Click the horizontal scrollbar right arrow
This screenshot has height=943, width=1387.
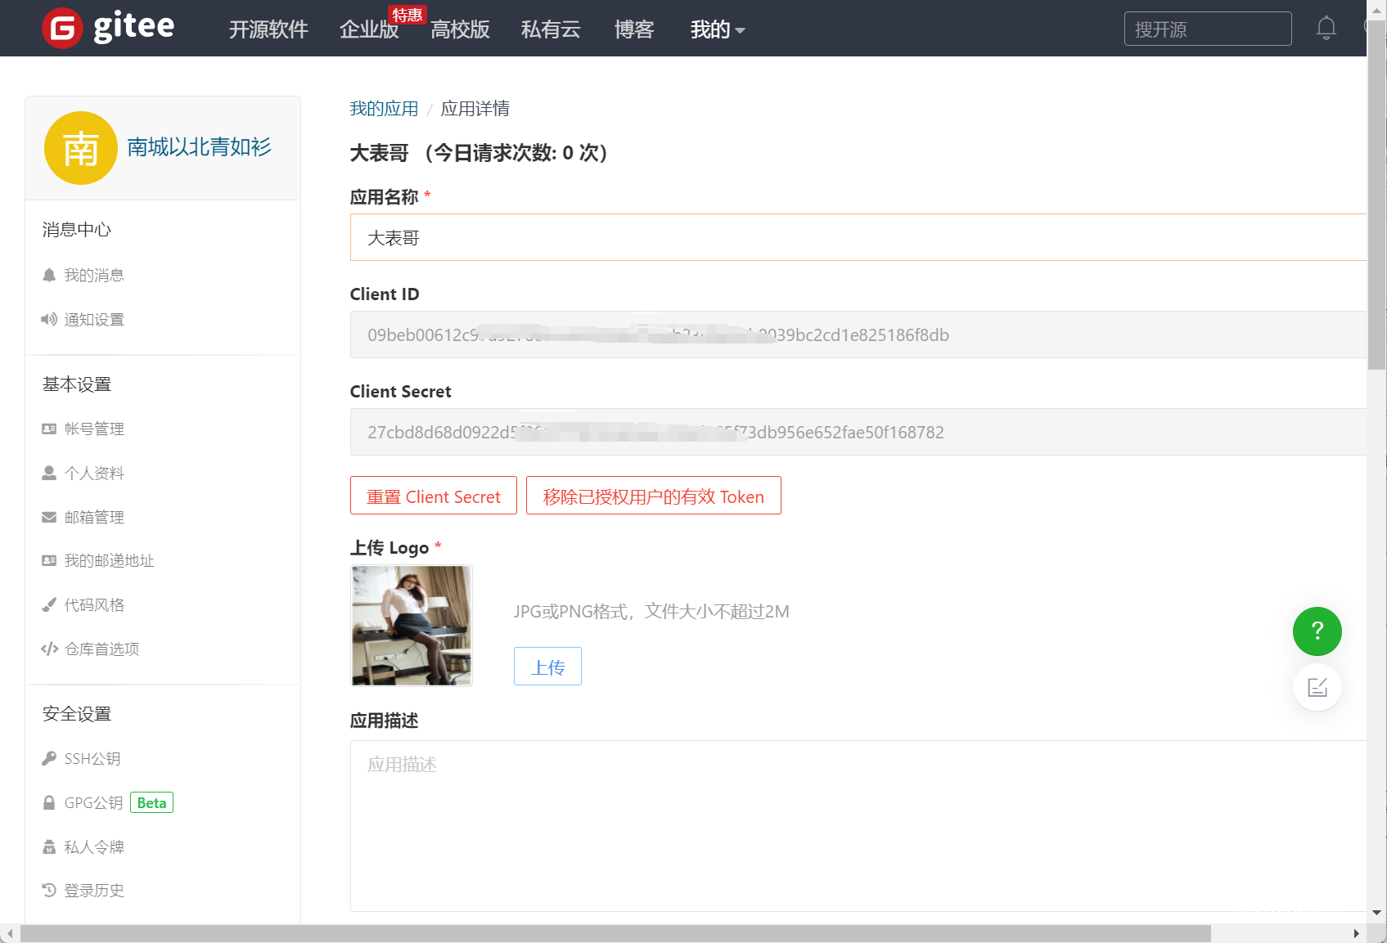click(x=1356, y=933)
